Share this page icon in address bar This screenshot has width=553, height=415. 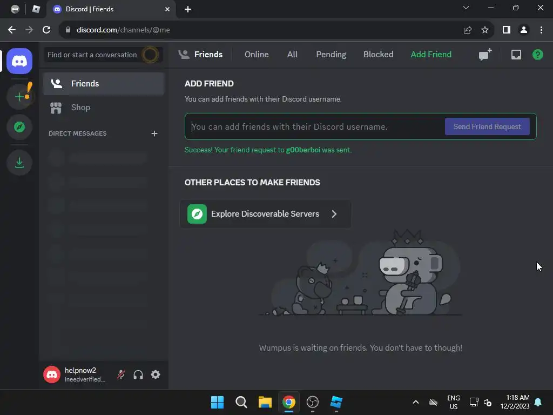click(468, 30)
